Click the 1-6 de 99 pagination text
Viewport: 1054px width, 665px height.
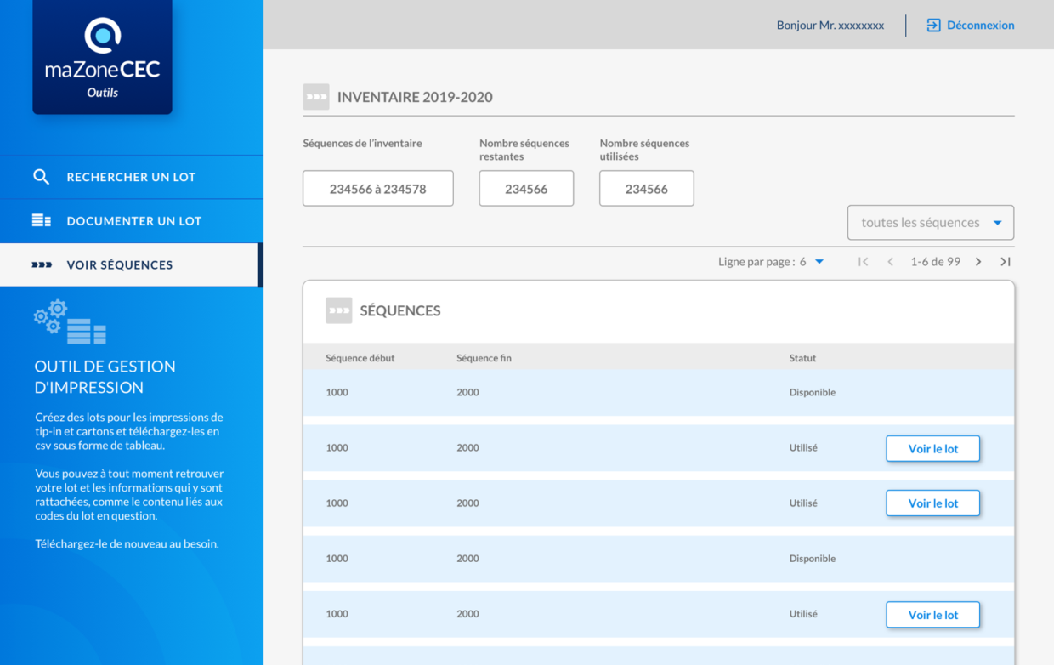[936, 262]
